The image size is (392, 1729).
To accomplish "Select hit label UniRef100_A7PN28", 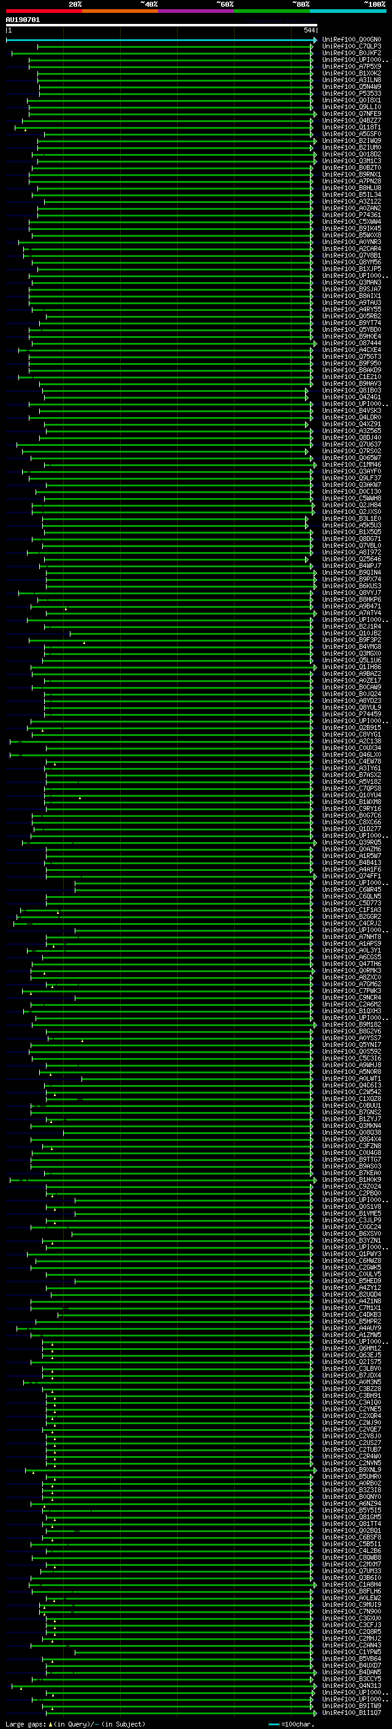I will [x=352, y=182].
